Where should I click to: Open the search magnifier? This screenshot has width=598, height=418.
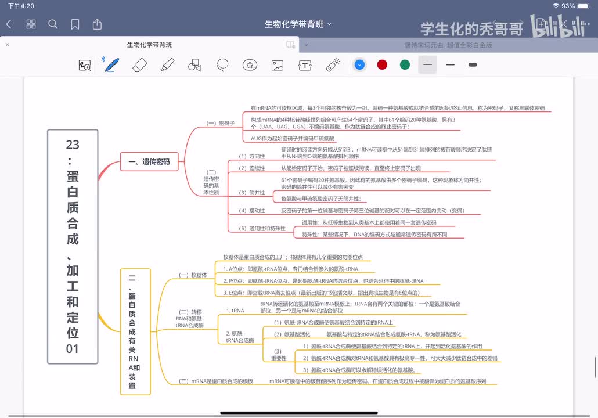tap(53, 24)
